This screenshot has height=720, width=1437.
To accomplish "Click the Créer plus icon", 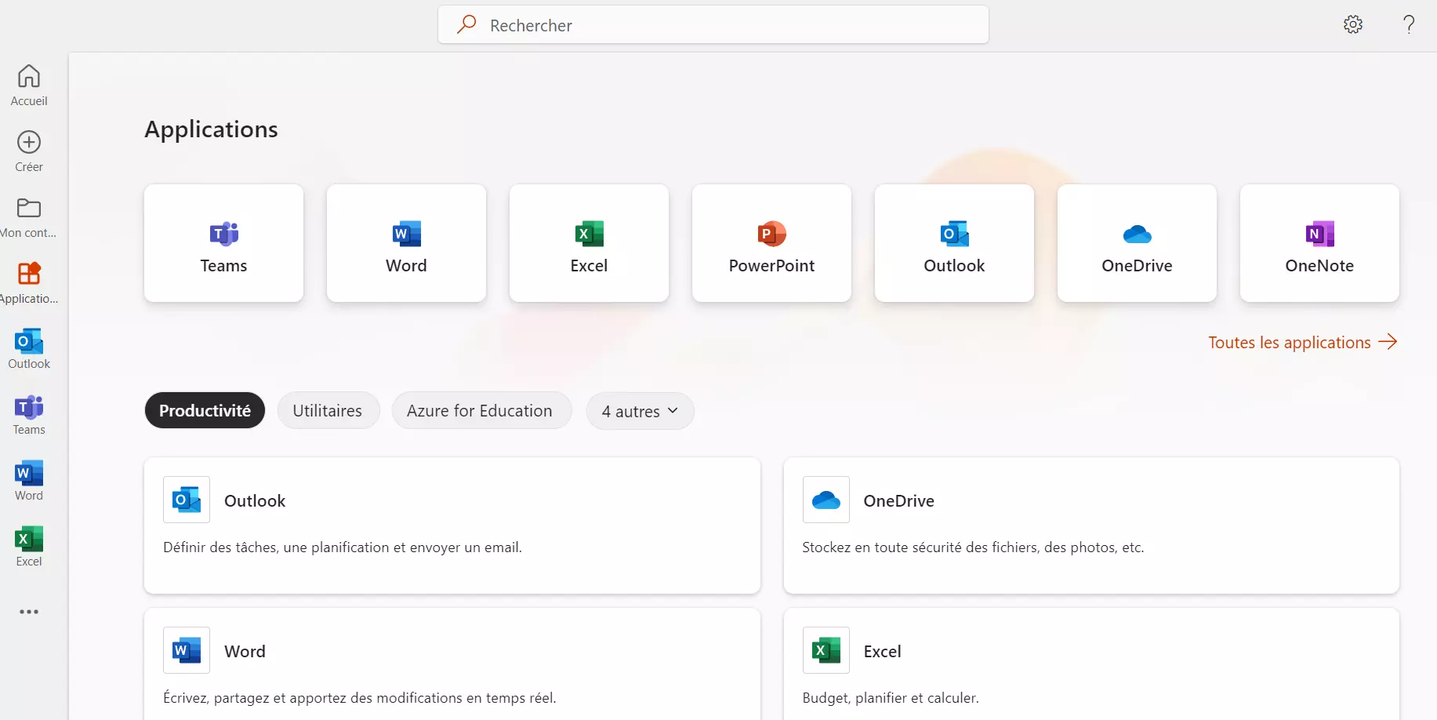I will tap(29, 142).
